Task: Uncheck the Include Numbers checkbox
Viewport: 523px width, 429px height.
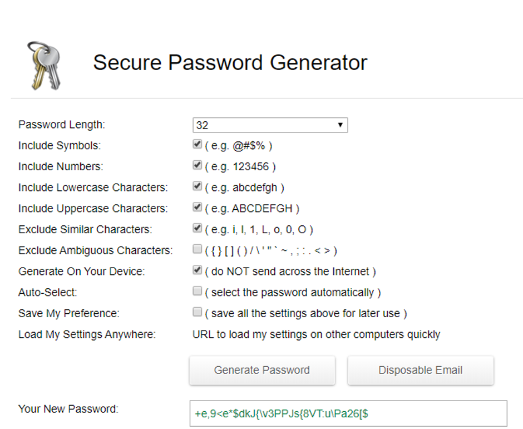Action: pos(197,166)
